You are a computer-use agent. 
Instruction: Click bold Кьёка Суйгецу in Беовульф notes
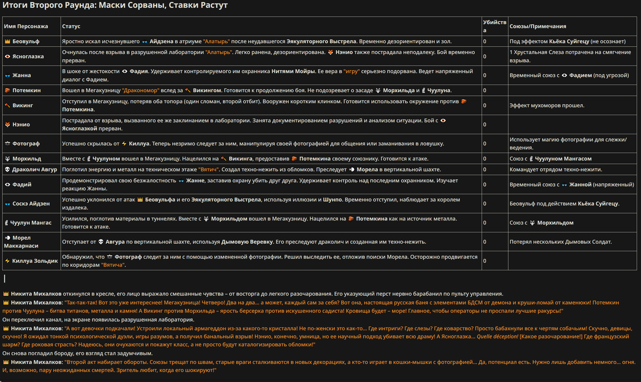point(569,41)
